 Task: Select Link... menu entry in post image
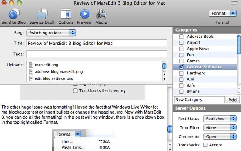(x=67, y=141)
